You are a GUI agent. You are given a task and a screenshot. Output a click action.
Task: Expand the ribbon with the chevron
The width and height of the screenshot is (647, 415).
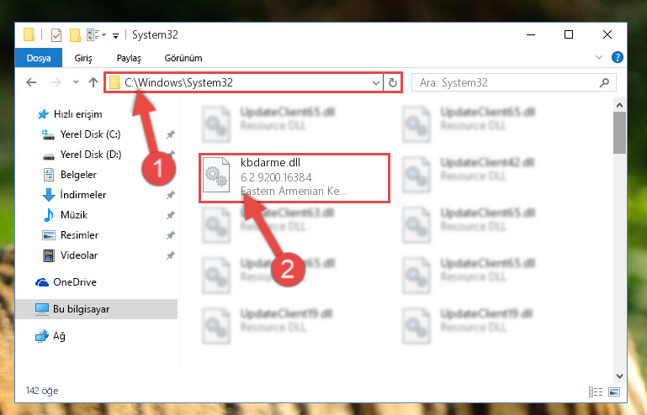(599, 57)
